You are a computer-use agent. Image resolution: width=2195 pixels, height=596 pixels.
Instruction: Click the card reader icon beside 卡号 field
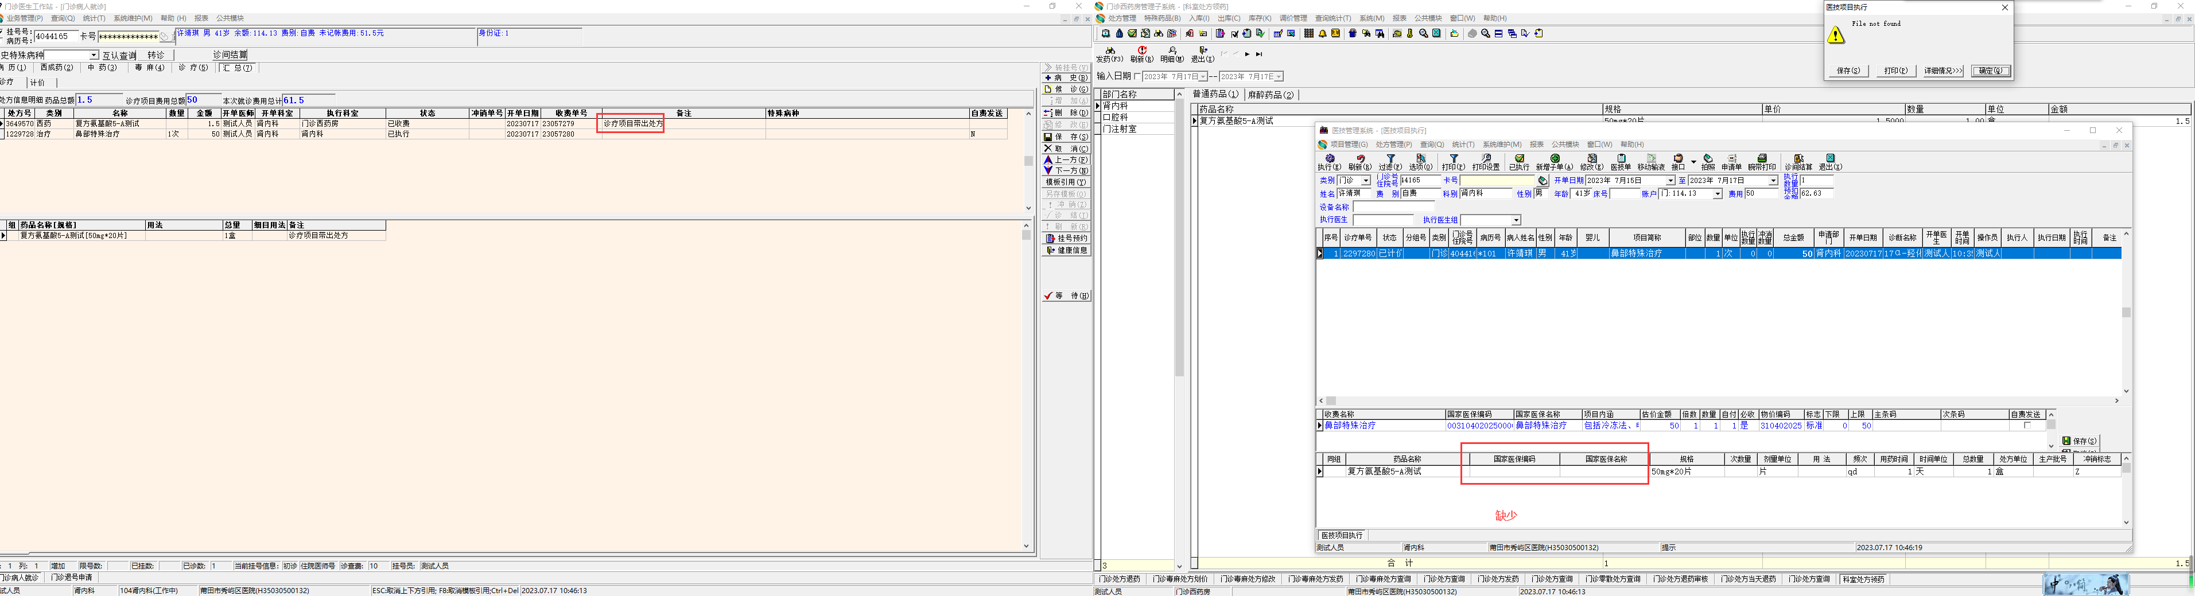(x=1543, y=181)
